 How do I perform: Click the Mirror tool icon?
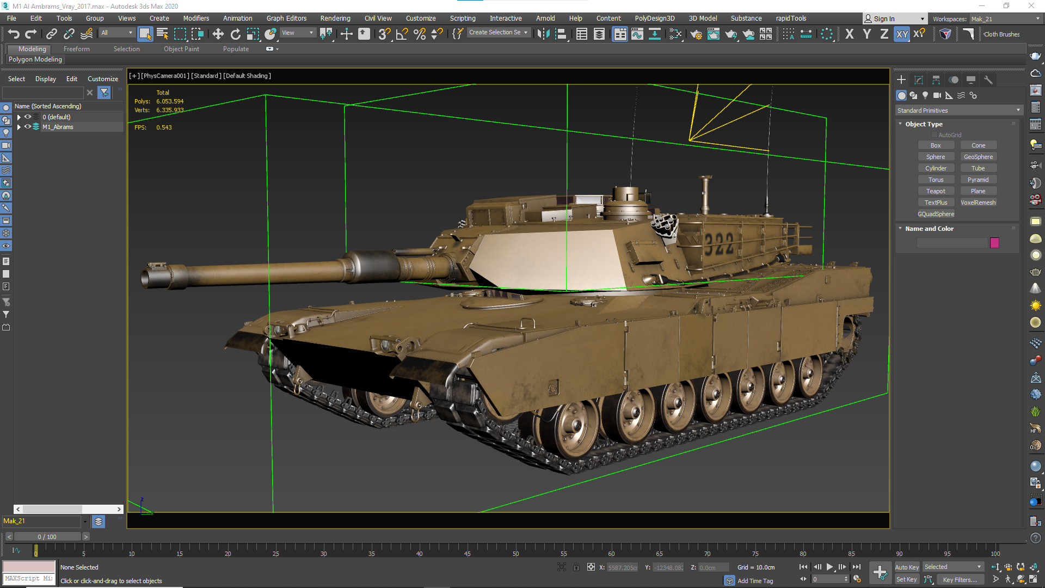click(543, 34)
